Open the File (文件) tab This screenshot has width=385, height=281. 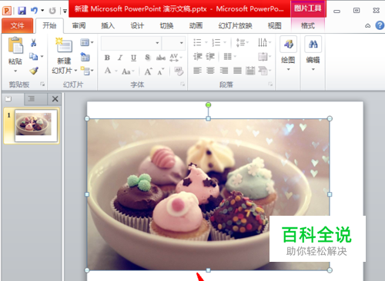coord(17,25)
